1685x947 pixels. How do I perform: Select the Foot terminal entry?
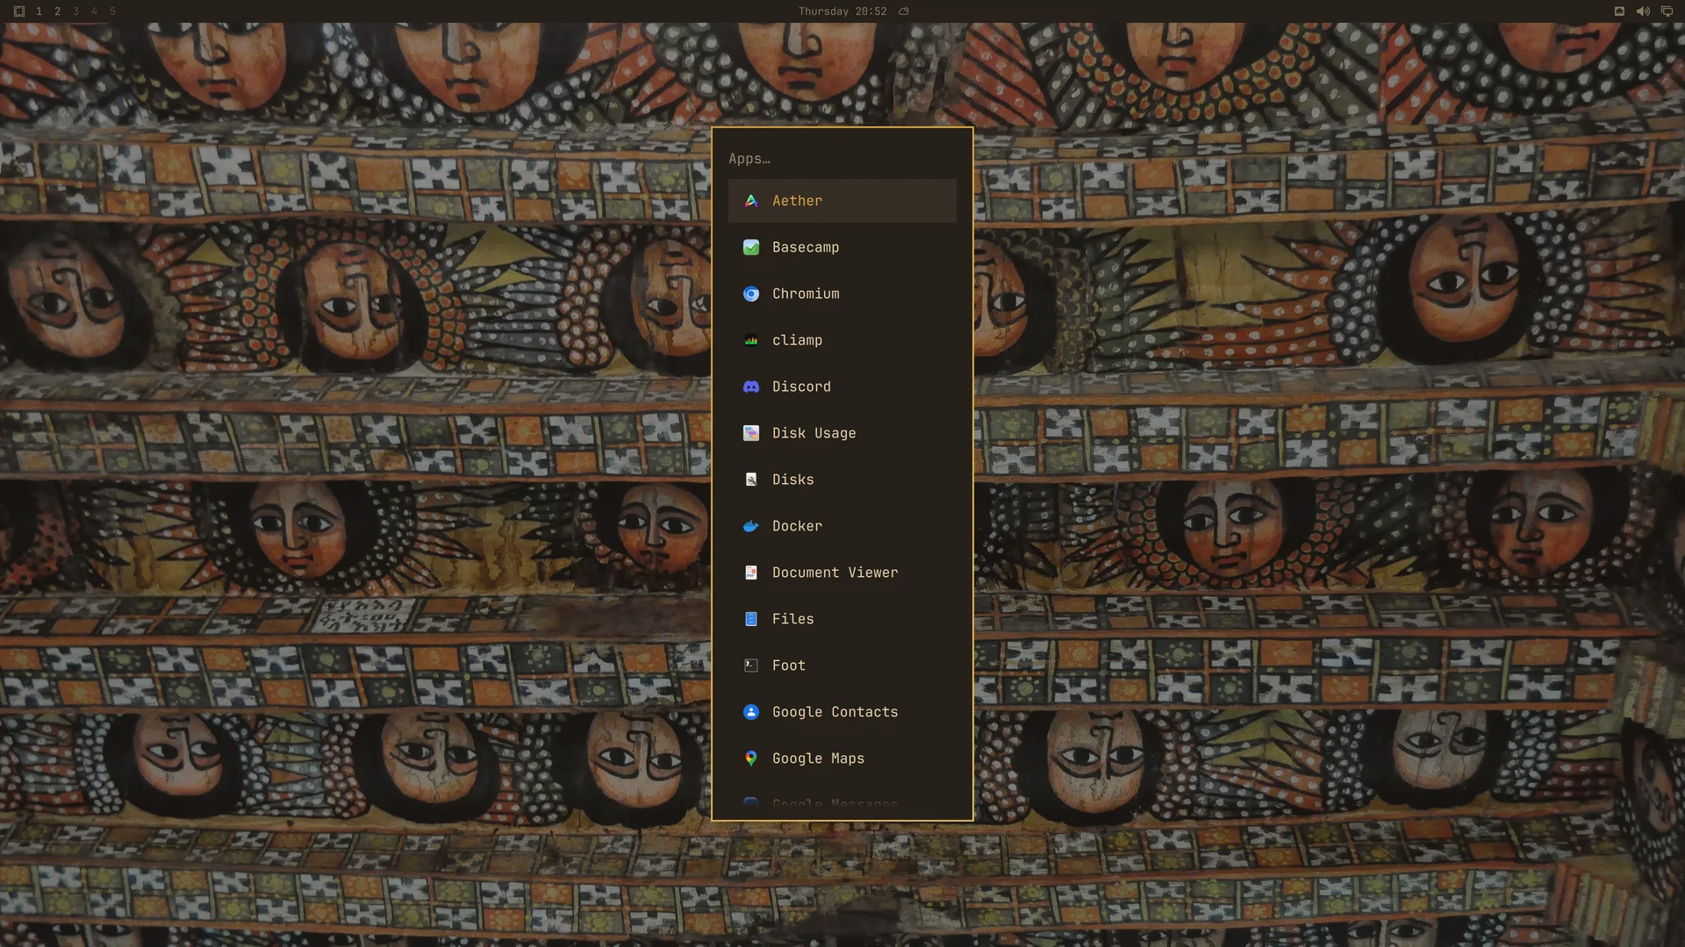(842, 666)
